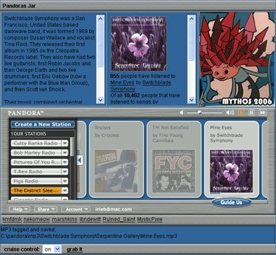Click down arrow on bio text scrollbar
The width and height of the screenshot is (276, 255).
pyautogui.click(x=100, y=100)
